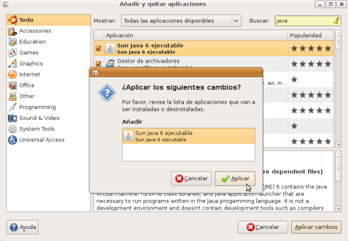Select the Internet category icon
348x241 pixels.
click(x=12, y=75)
